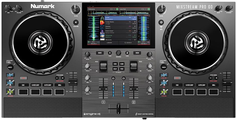Tap the right channel headphone cue button
Image resolution: width=237 pixels, height=120 pixels.
(124, 78)
